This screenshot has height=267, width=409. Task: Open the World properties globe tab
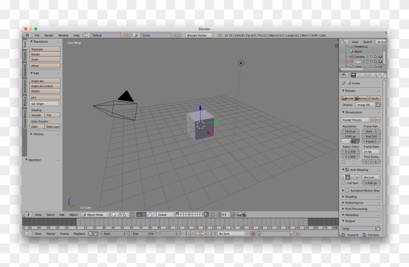pyautogui.click(x=368, y=75)
